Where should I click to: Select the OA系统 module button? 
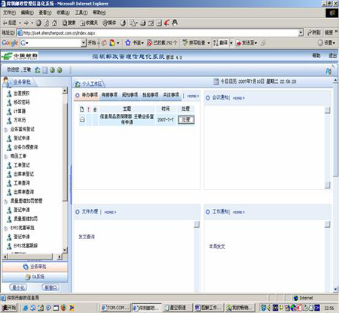35,277
